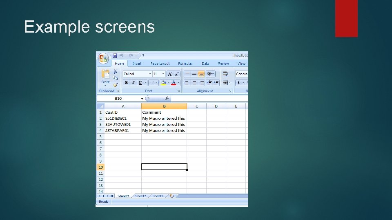Undo the last action
The width and height of the screenshot is (392, 220).
(122, 55)
